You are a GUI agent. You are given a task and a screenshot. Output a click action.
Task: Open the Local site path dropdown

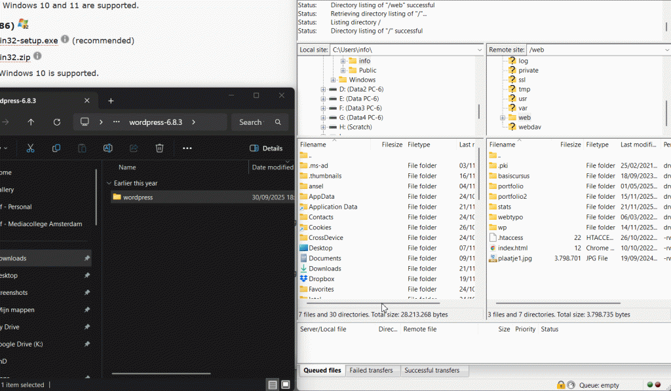[x=479, y=50]
